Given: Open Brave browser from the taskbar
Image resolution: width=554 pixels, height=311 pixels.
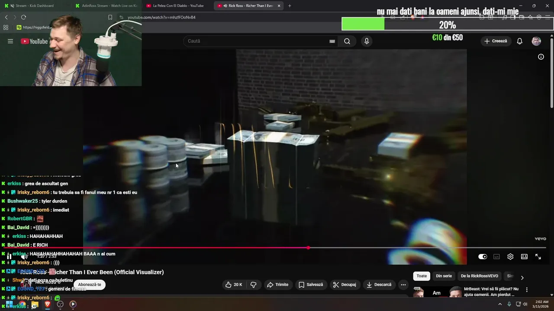Looking at the screenshot, I should pos(48,304).
